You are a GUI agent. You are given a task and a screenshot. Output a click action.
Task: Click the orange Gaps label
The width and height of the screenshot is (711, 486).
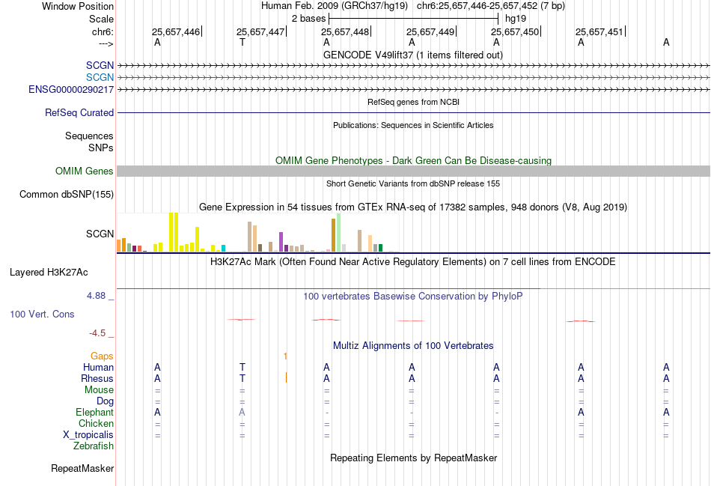[x=102, y=356]
